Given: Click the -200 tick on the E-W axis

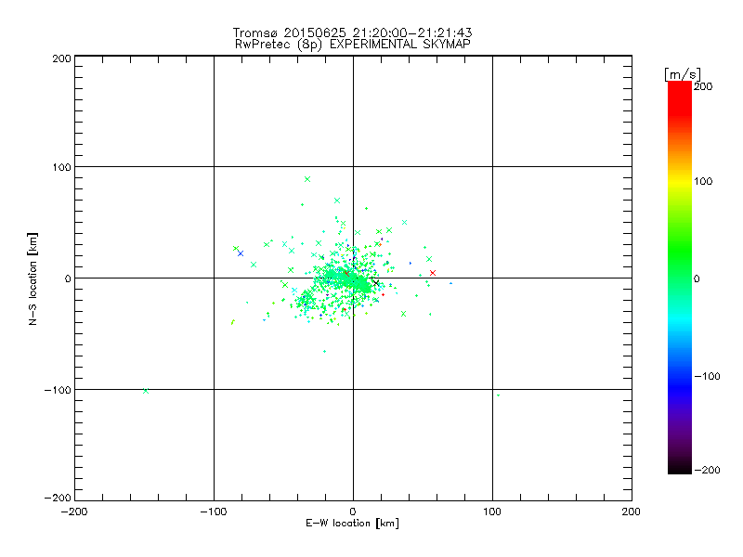Looking at the screenshot, I should click(x=74, y=512).
